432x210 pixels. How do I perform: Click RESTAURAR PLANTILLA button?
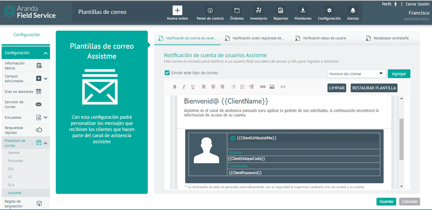point(374,88)
